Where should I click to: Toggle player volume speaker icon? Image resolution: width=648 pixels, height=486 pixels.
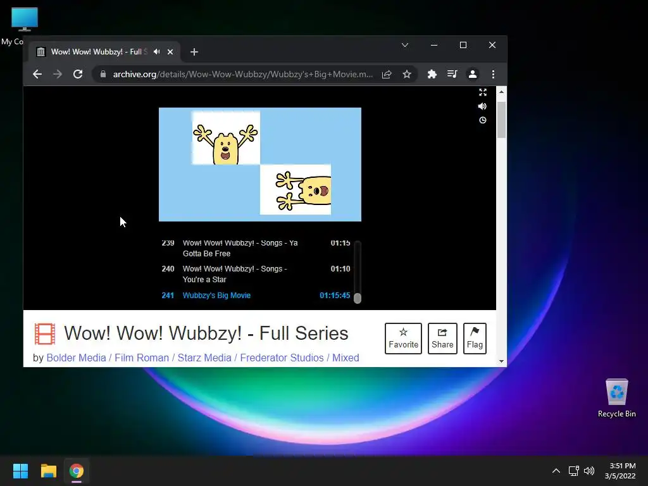482,106
